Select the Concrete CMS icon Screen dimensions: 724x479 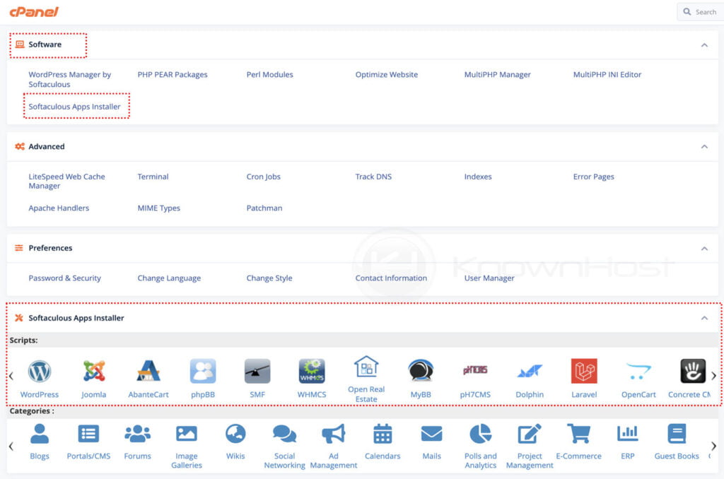[693, 371]
